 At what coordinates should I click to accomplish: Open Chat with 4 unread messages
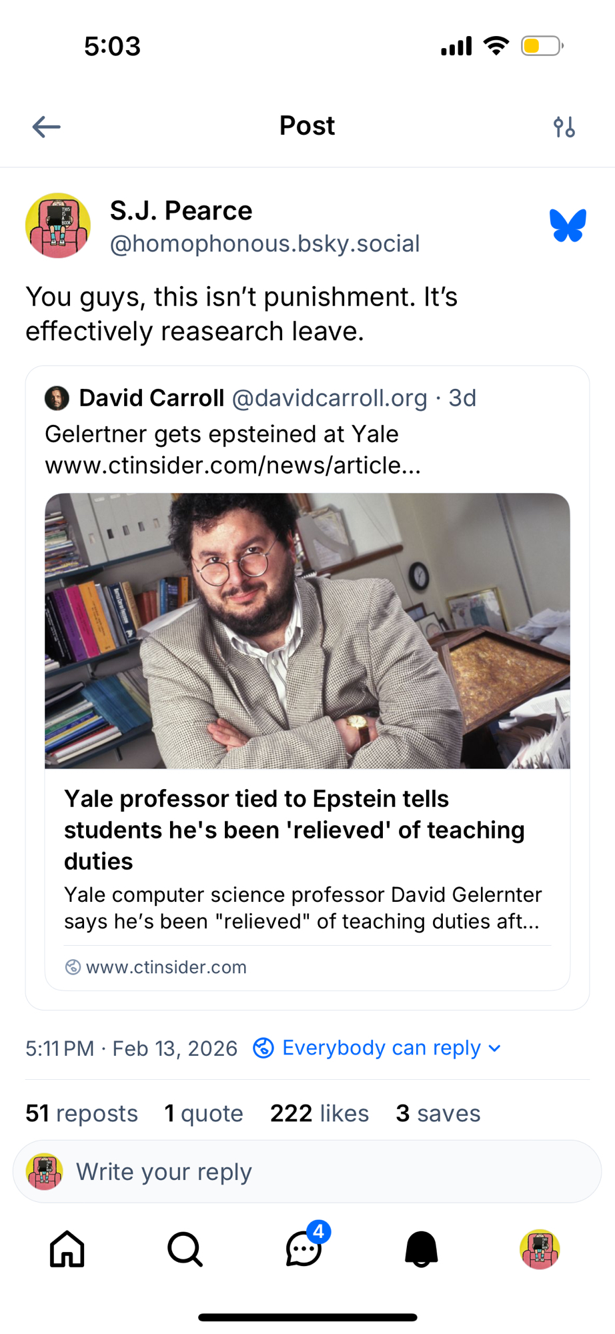(x=304, y=1249)
